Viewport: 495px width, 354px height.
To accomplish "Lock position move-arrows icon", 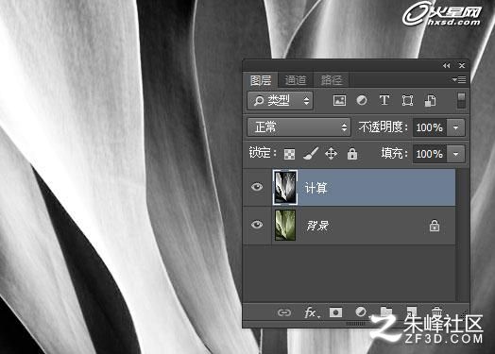I will click(x=331, y=154).
